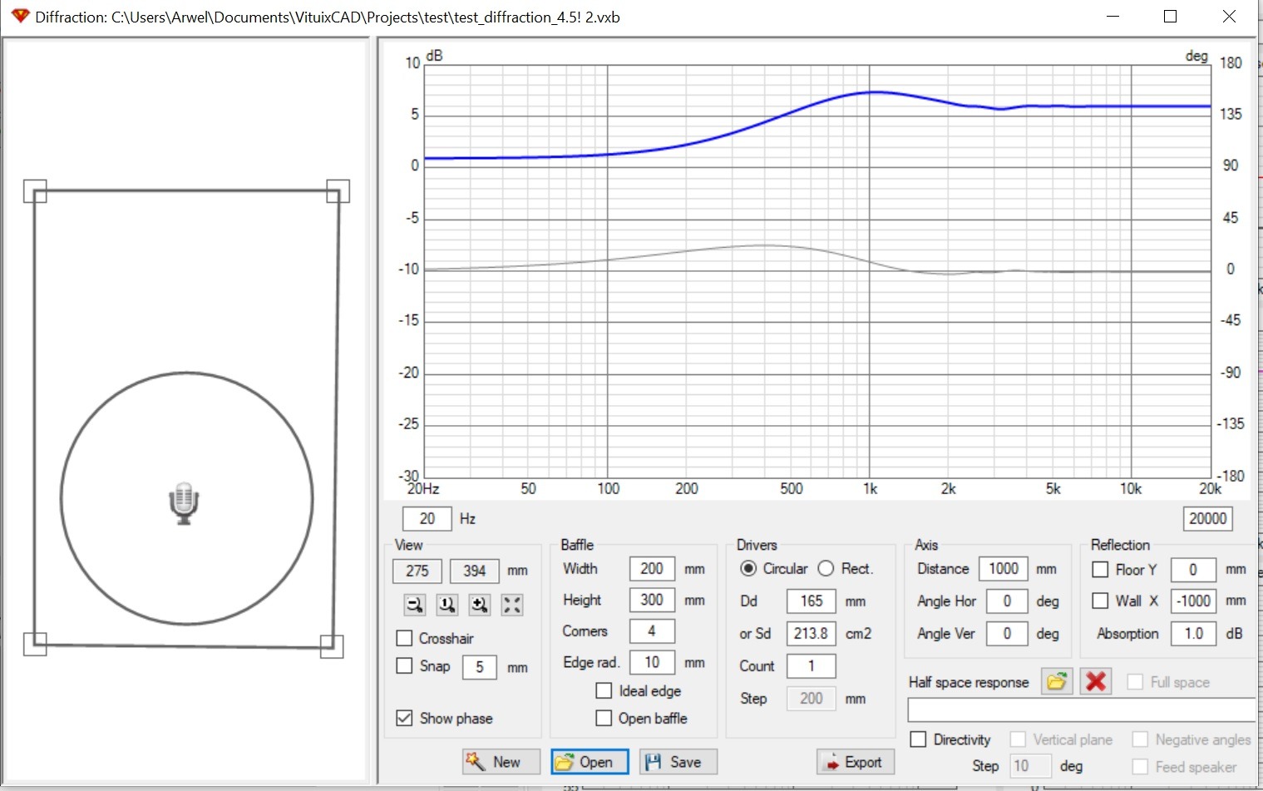Click the half space response path field

(x=1081, y=709)
